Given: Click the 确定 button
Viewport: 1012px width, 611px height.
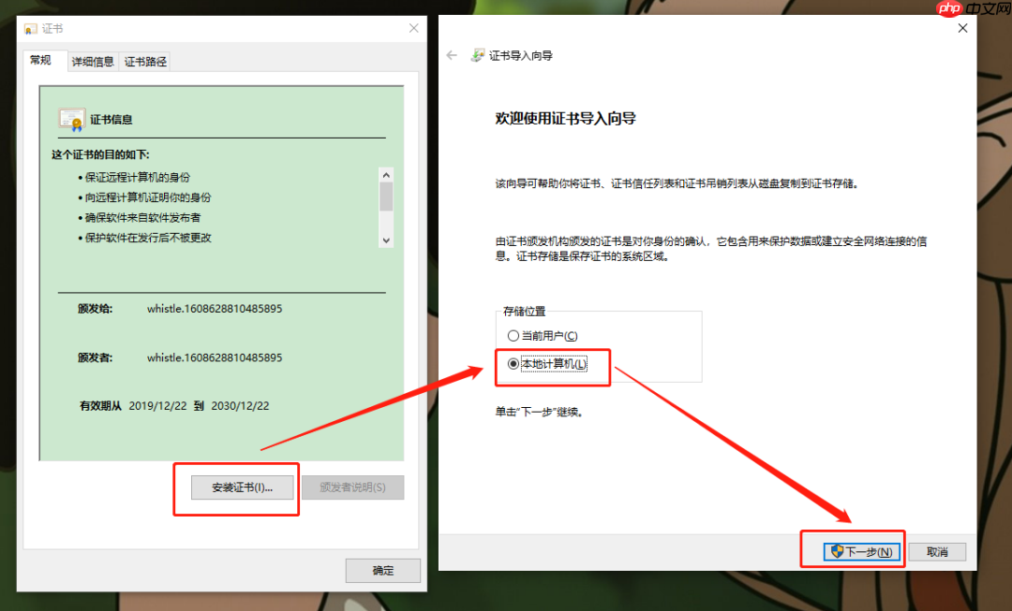Looking at the screenshot, I should [x=382, y=570].
